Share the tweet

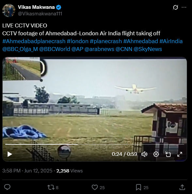[x=182, y=187]
